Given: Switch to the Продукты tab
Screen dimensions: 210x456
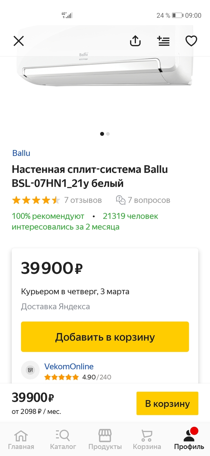Looking at the screenshot, I should coord(105,439).
